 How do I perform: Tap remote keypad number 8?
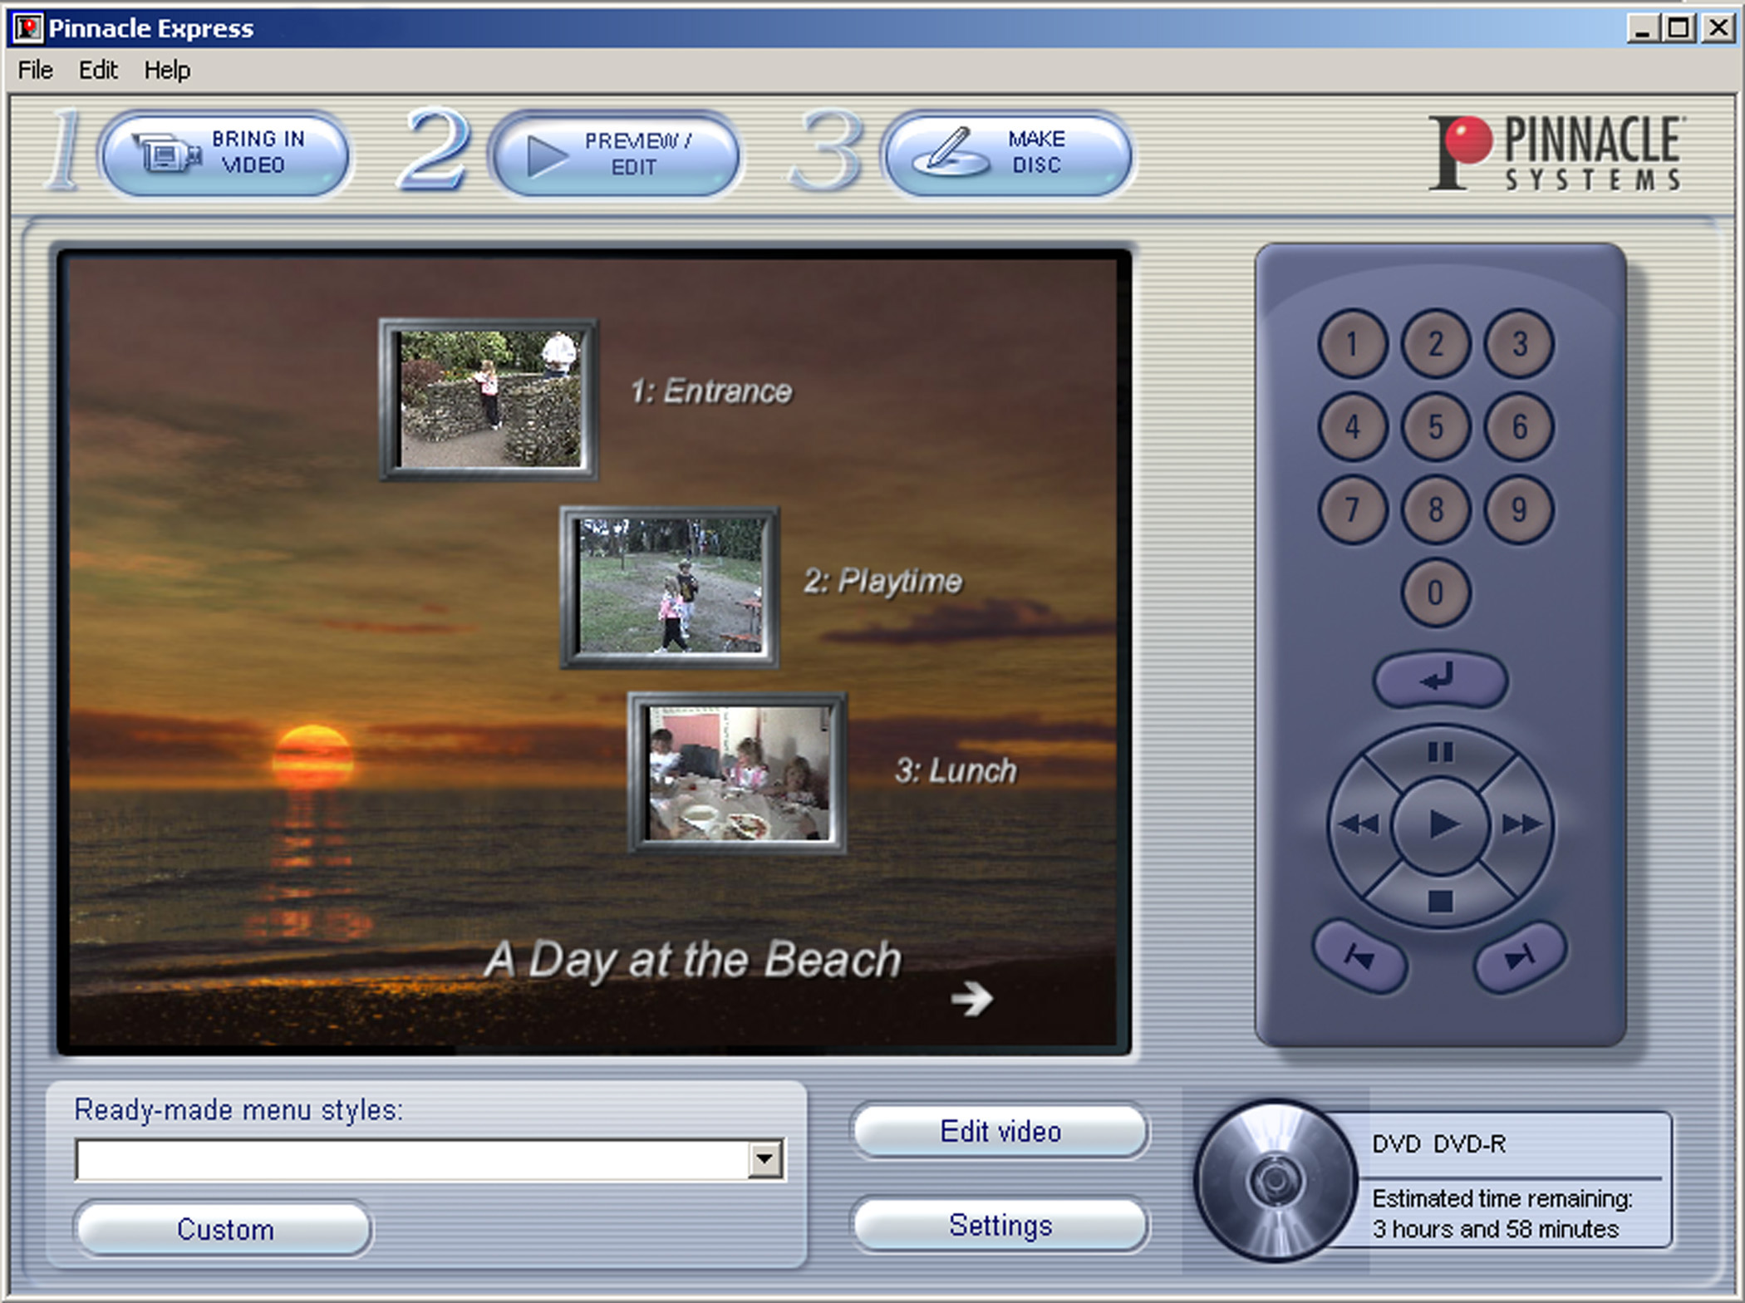1435,509
